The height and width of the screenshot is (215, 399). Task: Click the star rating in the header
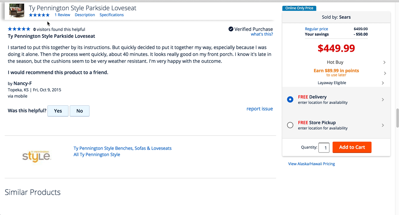(x=39, y=15)
